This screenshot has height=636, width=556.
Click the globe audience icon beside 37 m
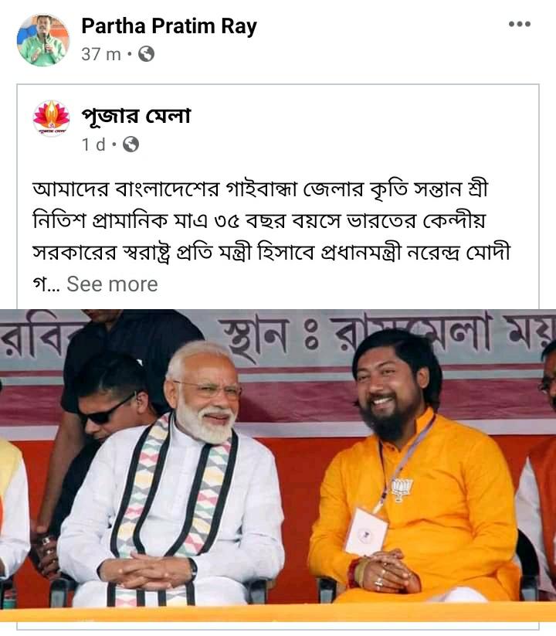(146, 53)
